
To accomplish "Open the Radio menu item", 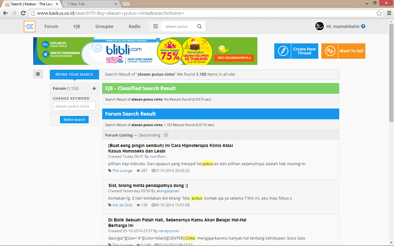I will click(x=135, y=26).
